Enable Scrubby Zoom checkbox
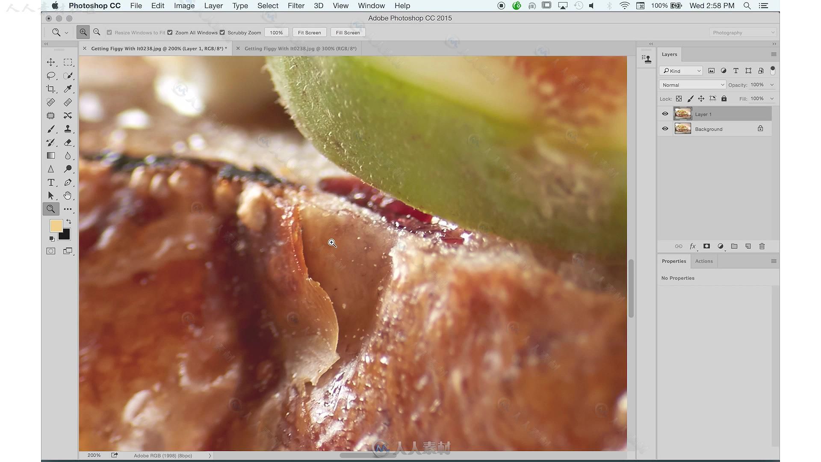The image size is (821, 462). [x=223, y=32]
